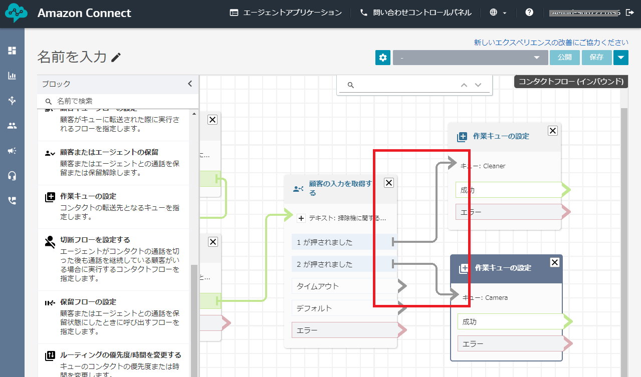Click the Amazon Connect cloud logo
This screenshot has width=641, height=377.
[16, 14]
